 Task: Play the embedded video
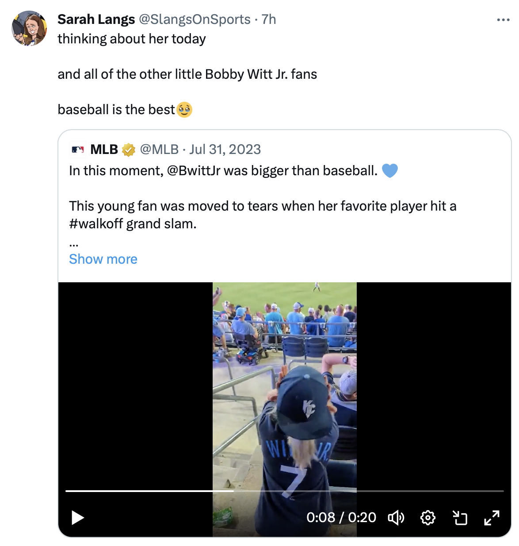pos(78,517)
